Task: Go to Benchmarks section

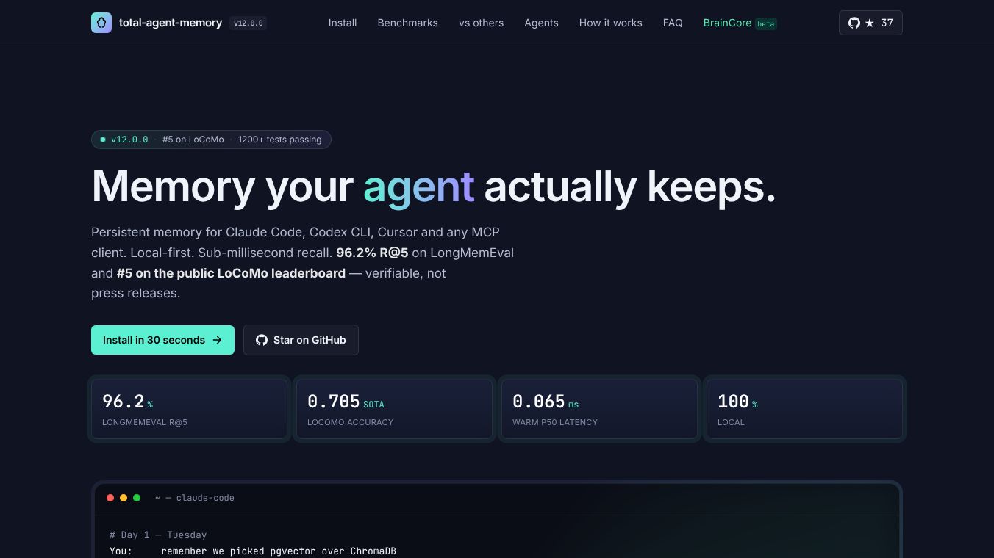Action: 407,23
